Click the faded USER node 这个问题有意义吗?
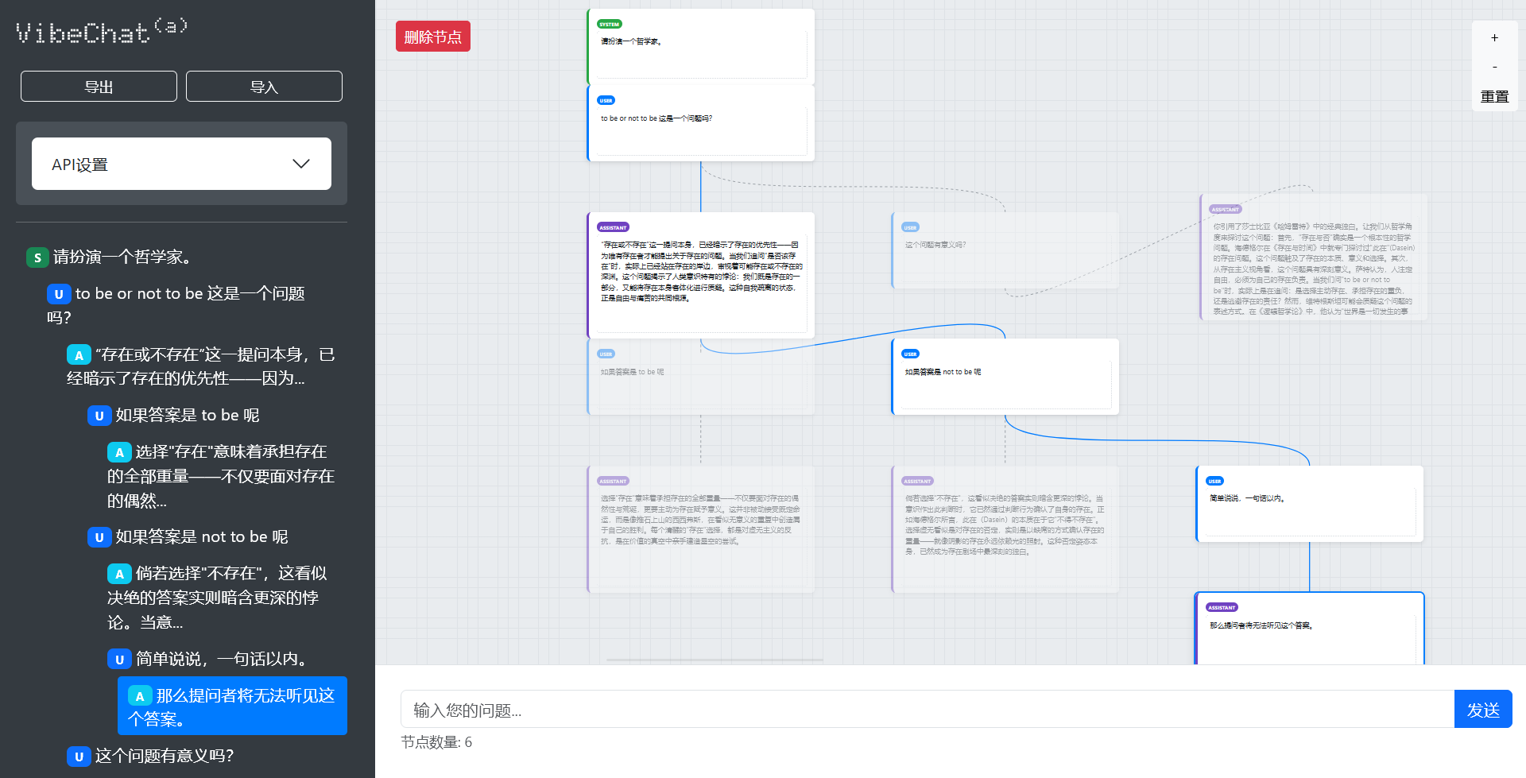 [x=1005, y=250]
